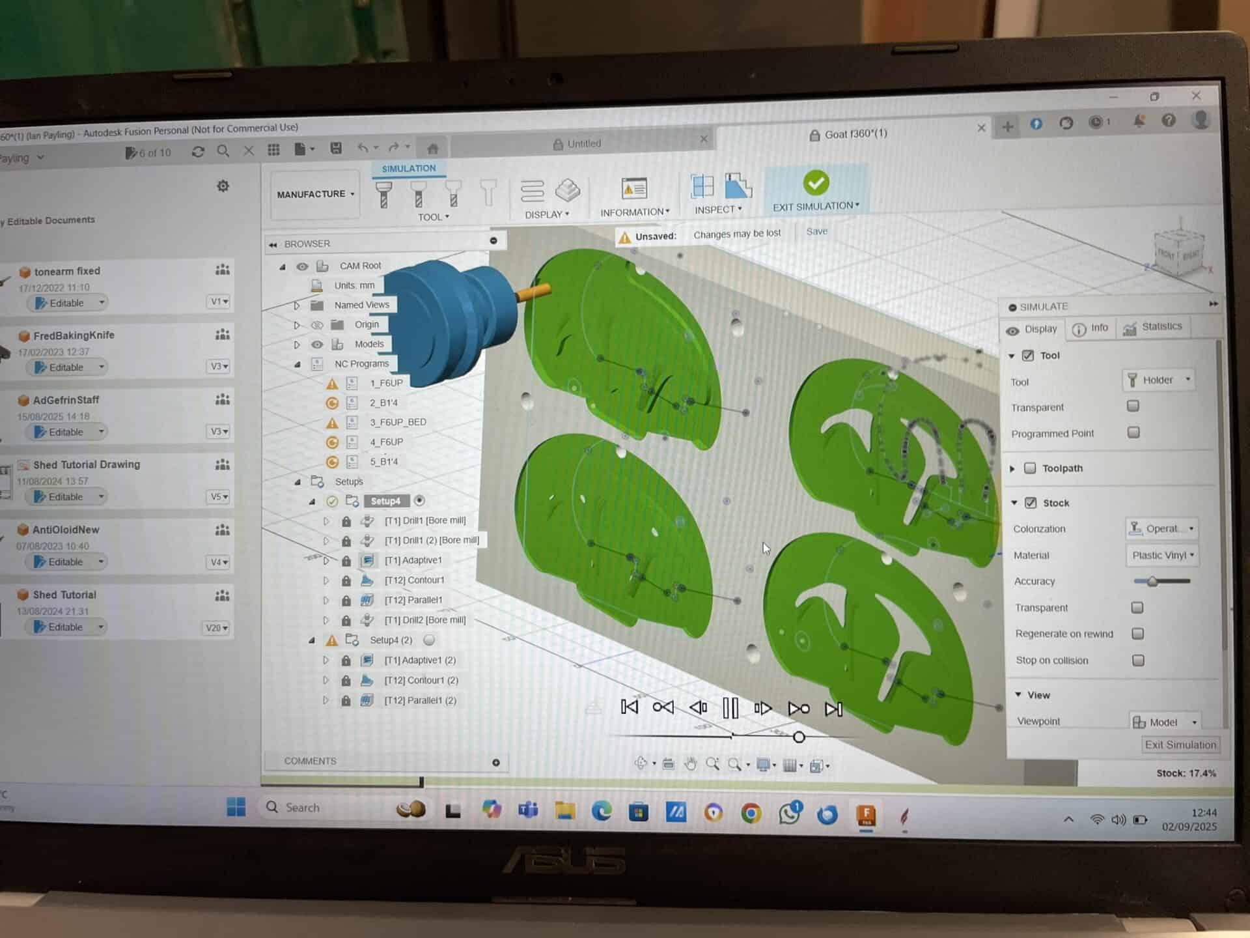Open the Material Plastic Vinyl dropdown
1250x938 pixels.
point(1163,555)
